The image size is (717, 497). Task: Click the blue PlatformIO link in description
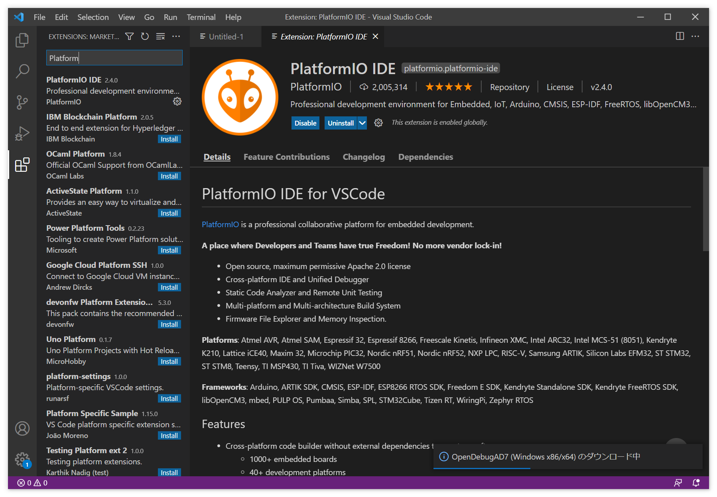[x=220, y=224]
